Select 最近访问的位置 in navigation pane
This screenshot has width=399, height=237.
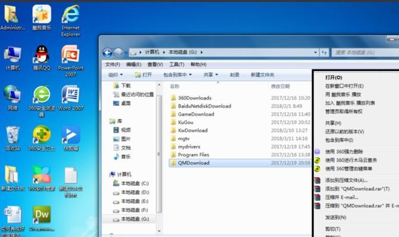134,94
